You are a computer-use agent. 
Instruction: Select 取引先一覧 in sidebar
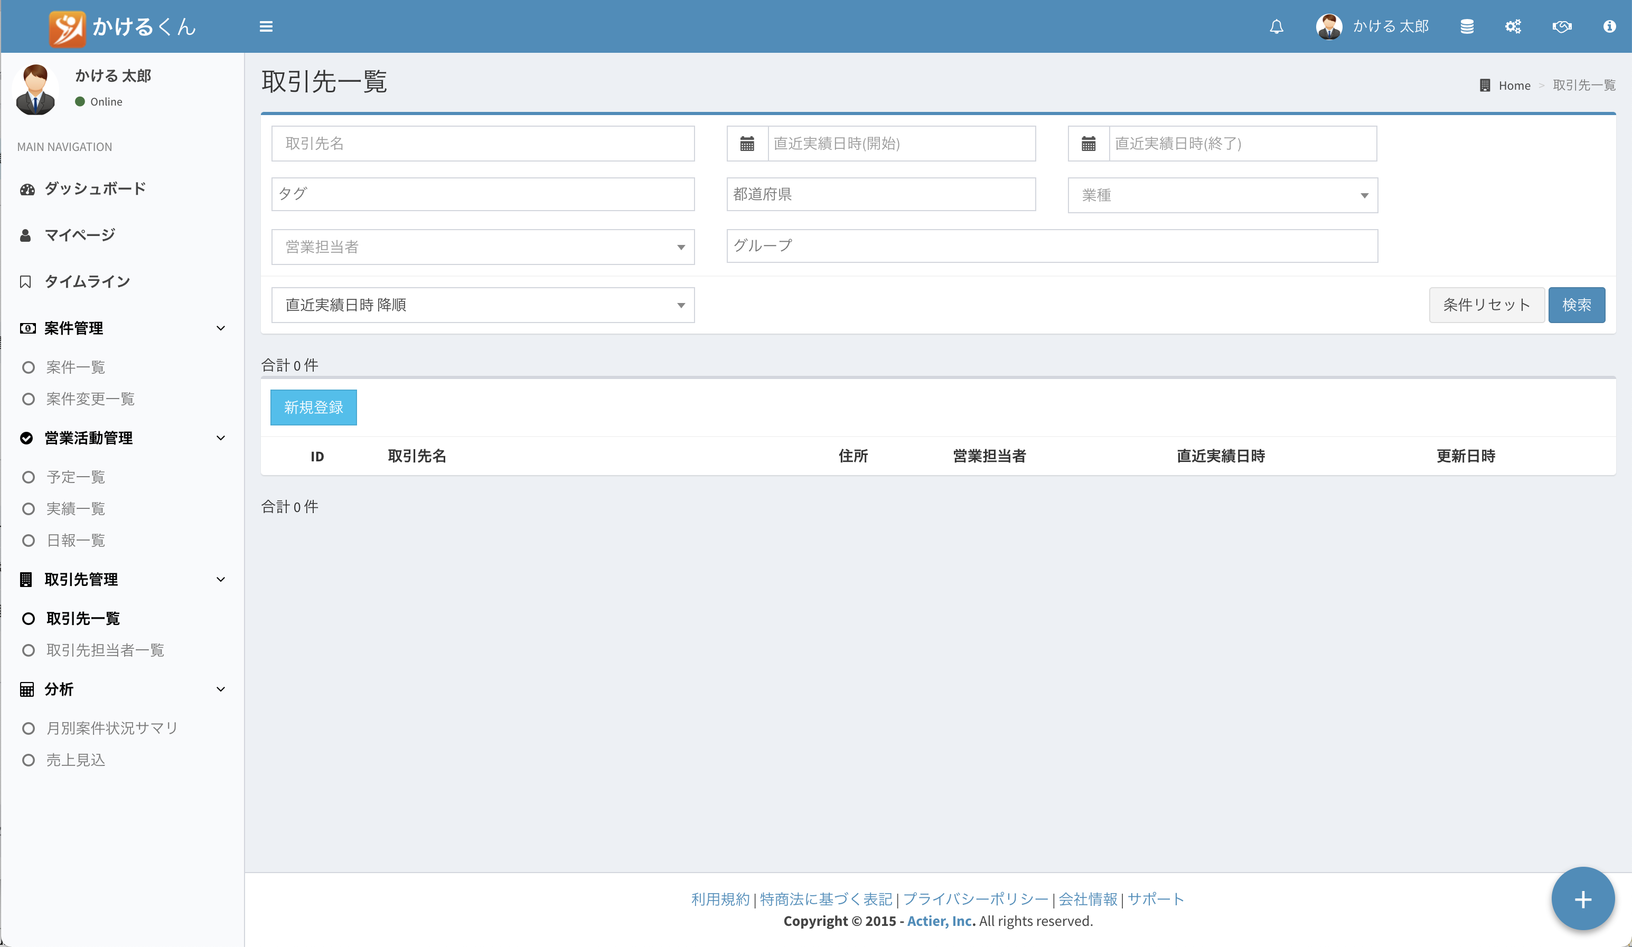(83, 619)
